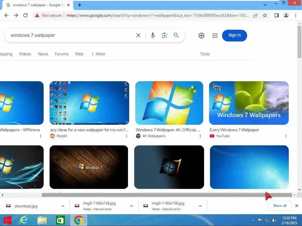Open the Store app from the taskbar

(x=60, y=220)
